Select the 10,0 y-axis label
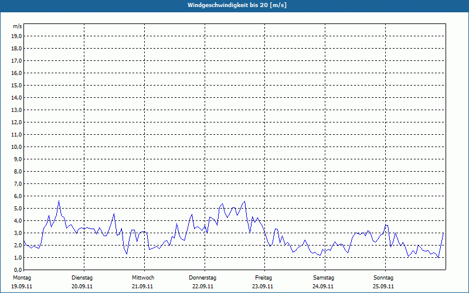The image size is (469, 293). pyautogui.click(x=16, y=147)
